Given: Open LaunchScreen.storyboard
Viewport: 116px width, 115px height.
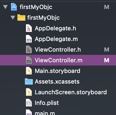Looking at the screenshot, I should point(71,92).
